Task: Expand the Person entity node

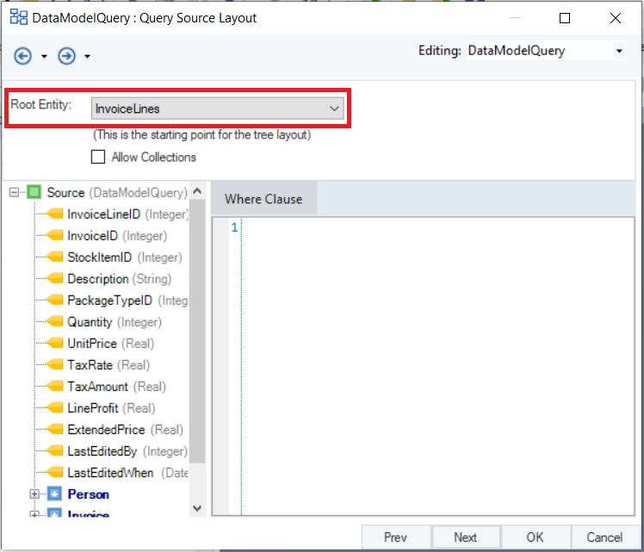Action: [x=34, y=494]
